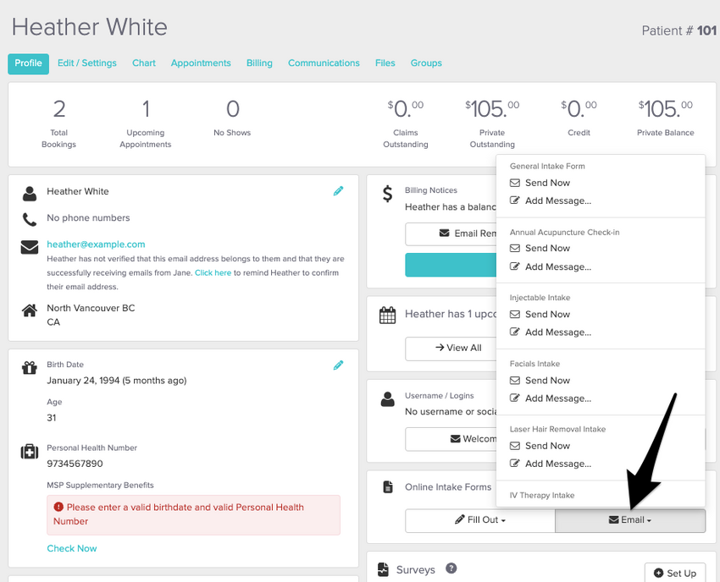Click the Personal Health Number value 9734567890
Viewport: 720px width, 582px height.
pyautogui.click(x=75, y=464)
